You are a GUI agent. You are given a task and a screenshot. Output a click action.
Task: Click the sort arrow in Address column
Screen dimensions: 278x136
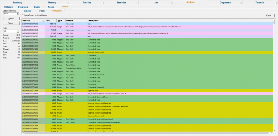tap(43, 21)
